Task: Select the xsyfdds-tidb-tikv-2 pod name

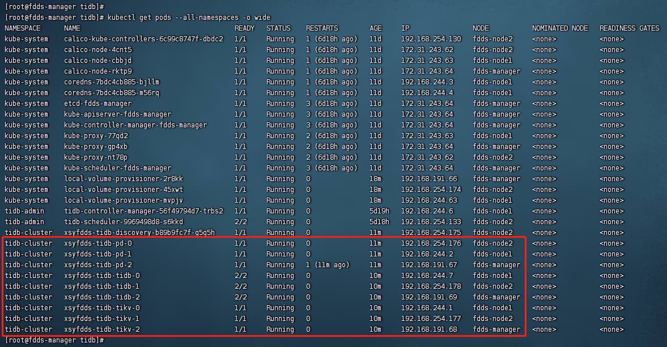Action: pyautogui.click(x=101, y=329)
